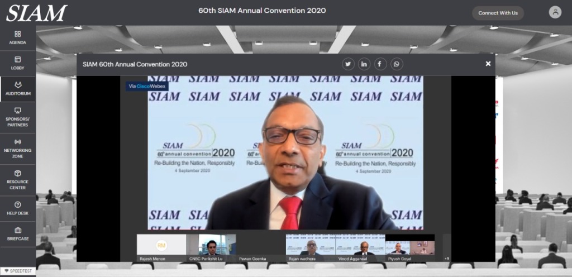The width and height of the screenshot is (572, 277).
Task: Click the Via Cisco Webex badge
Action: tap(147, 87)
